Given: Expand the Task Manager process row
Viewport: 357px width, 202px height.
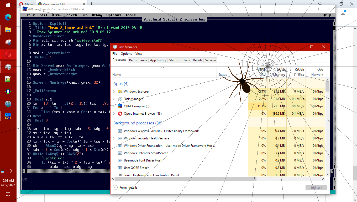Looking at the screenshot, I should pos(114,99).
